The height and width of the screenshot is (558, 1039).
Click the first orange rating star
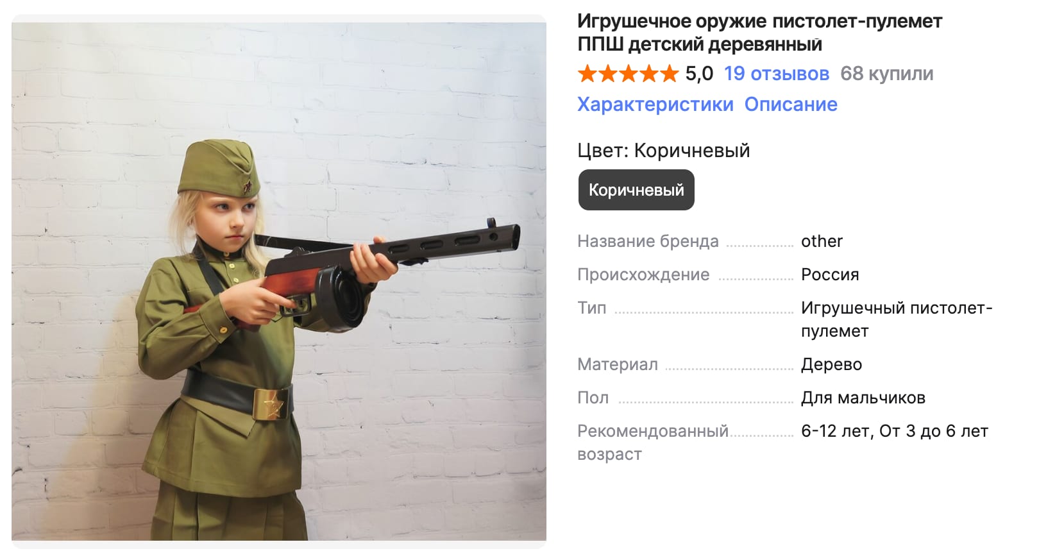pyautogui.click(x=587, y=74)
